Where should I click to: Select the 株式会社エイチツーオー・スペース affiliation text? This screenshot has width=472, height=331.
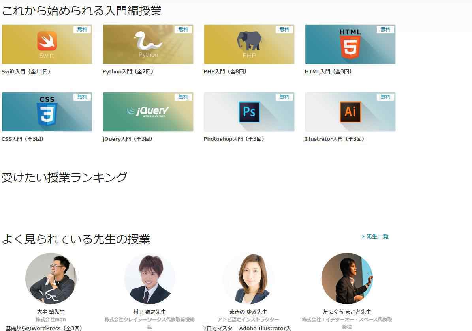(x=347, y=323)
